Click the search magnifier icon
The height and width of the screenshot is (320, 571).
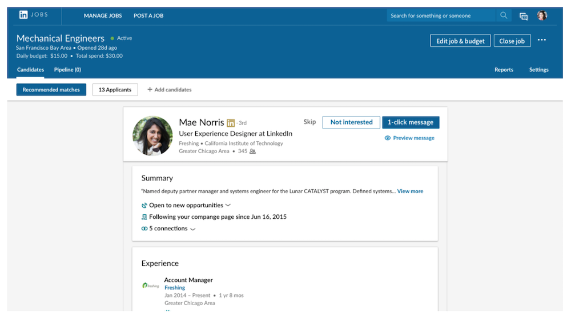(504, 15)
